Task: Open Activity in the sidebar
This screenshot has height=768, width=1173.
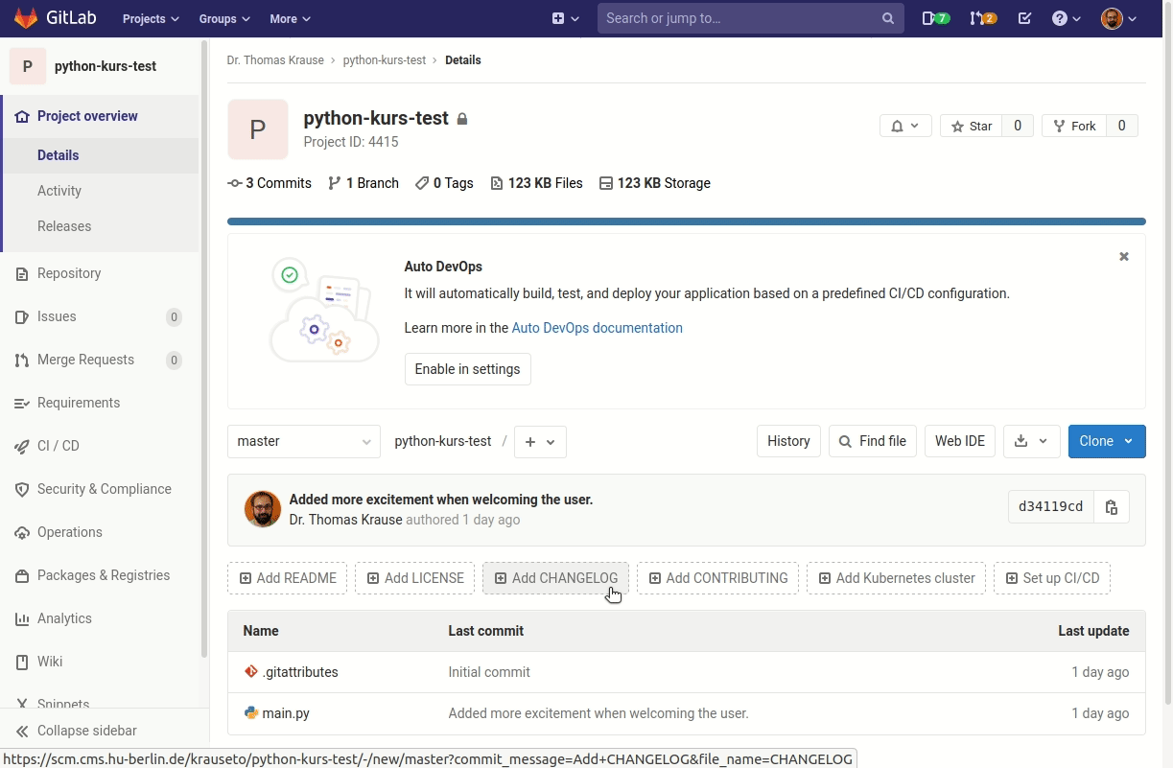Action: [59, 191]
